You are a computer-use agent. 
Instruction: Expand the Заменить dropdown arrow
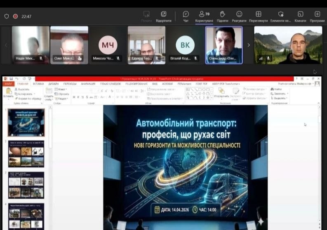pos(287,93)
